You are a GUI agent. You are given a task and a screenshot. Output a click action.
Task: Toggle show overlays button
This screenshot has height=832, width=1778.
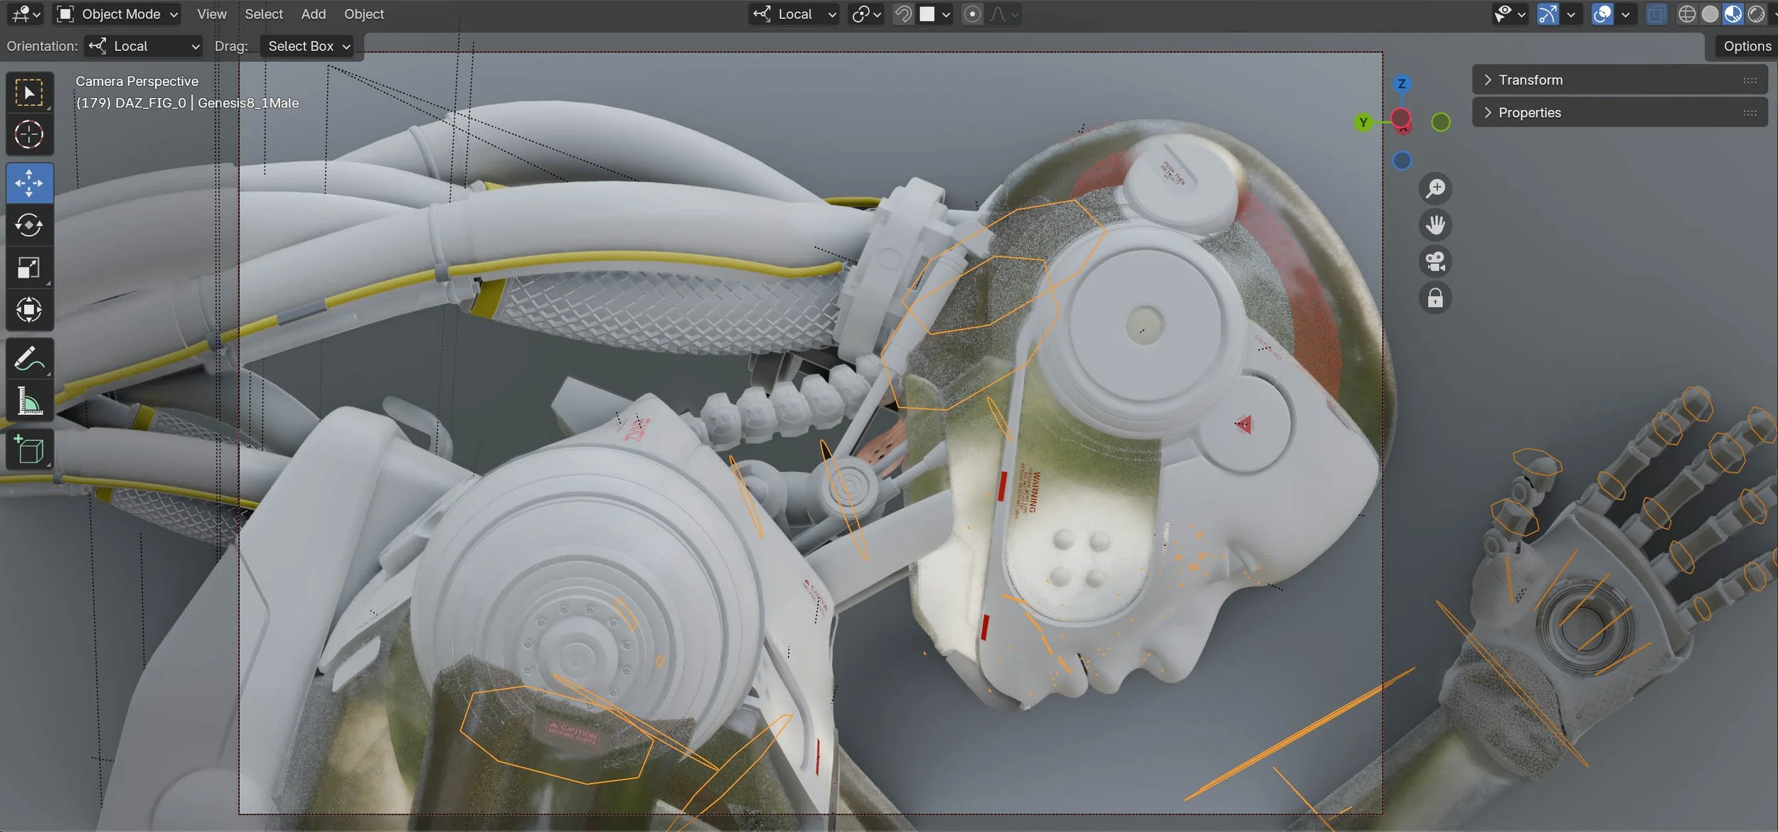point(1602,14)
